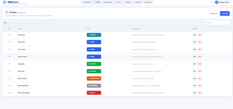Image resolution: width=233 pixels, height=109 pixels.
Task: Delete the AWS S3 Storage entity
Action: 200,79
